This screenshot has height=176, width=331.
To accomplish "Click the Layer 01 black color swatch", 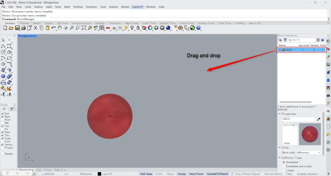I will 100,174.
